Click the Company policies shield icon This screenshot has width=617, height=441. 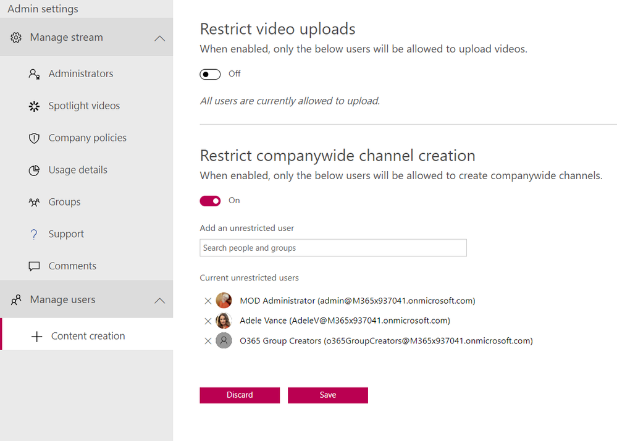click(x=34, y=138)
